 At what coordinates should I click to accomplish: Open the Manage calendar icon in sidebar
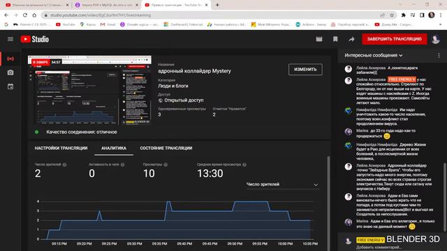point(10,86)
